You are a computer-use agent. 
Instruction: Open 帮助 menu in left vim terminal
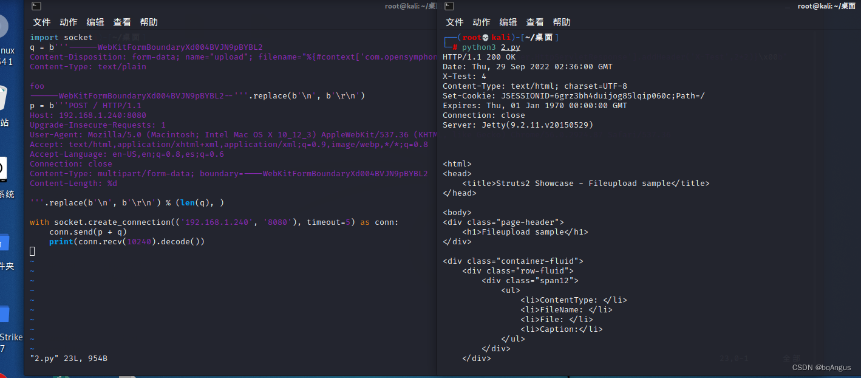(149, 22)
